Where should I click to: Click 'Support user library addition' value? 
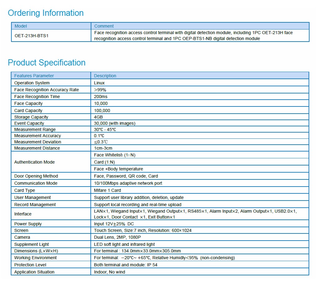[x=139, y=197]
